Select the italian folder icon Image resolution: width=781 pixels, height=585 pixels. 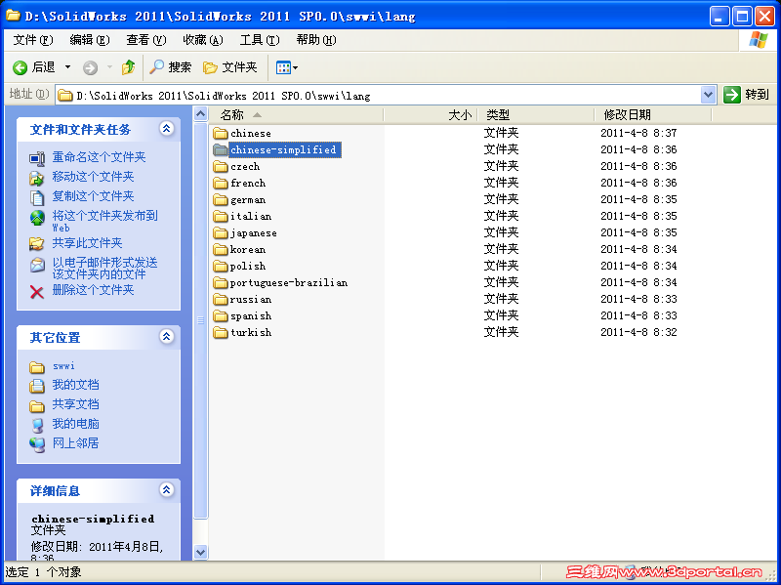[221, 216]
